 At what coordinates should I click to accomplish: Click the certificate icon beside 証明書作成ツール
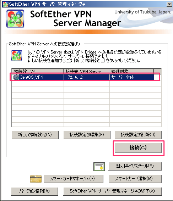99,167
